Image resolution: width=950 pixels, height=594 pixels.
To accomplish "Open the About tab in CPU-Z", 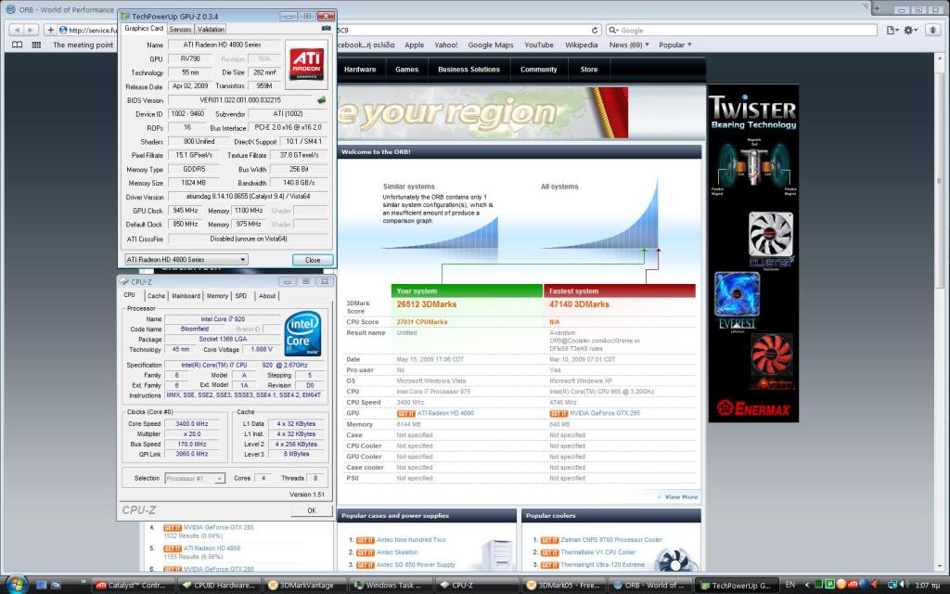I will 266,296.
